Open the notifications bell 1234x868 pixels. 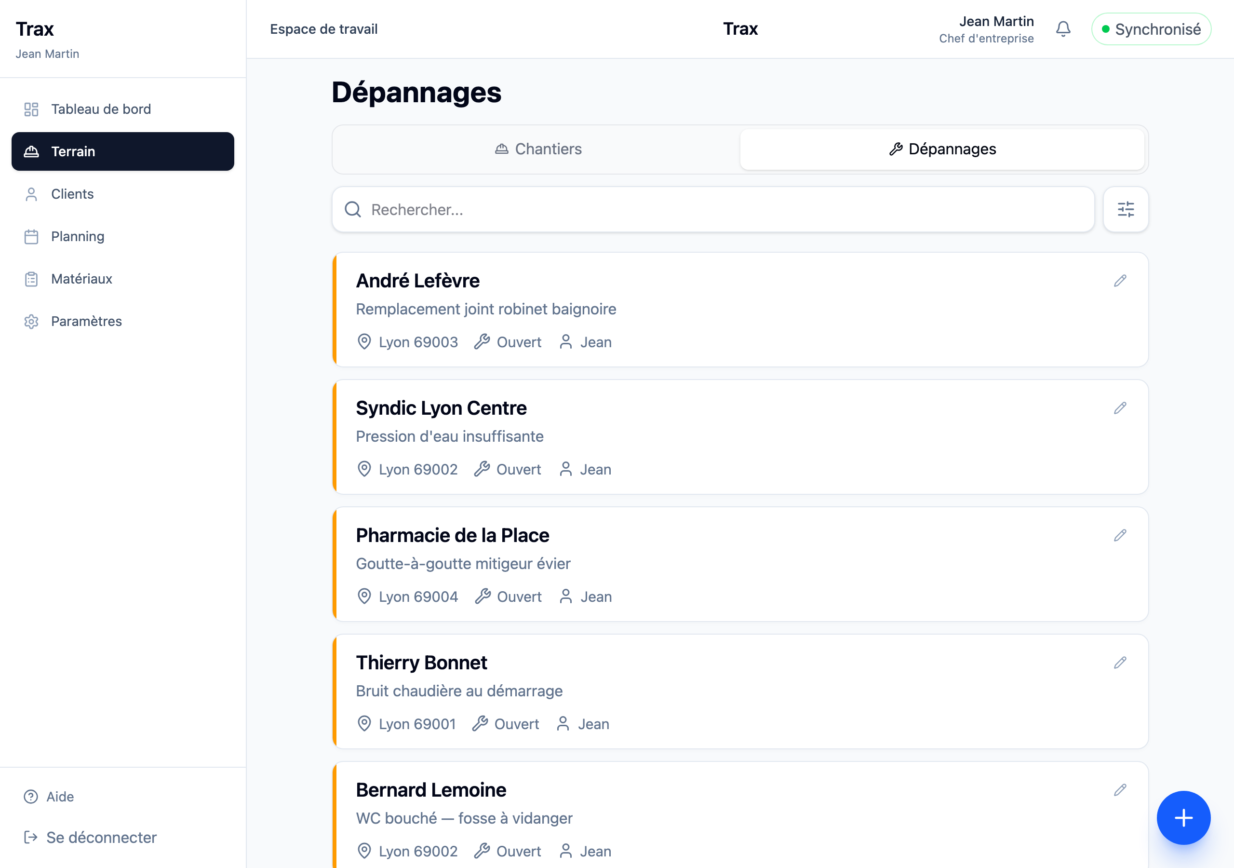pos(1062,29)
